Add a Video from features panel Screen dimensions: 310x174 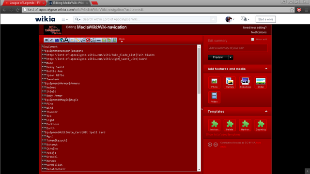[214, 97]
